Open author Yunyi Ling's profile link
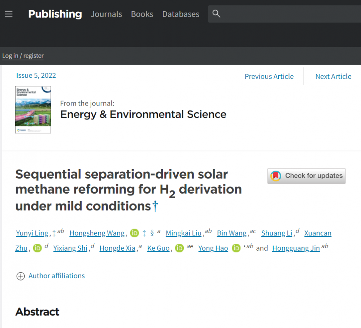The height and width of the screenshot is (328, 361). (x=32, y=233)
